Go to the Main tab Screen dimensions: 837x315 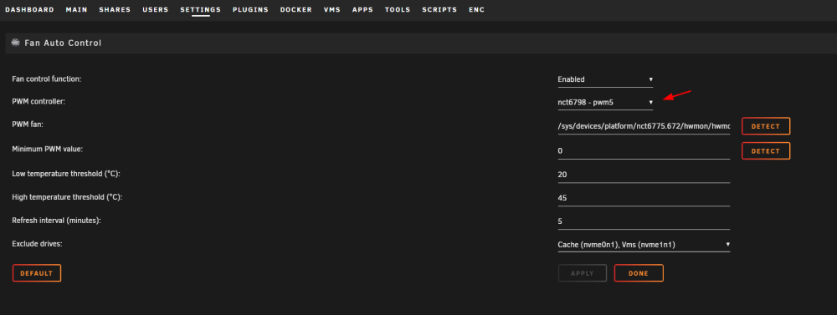point(76,9)
